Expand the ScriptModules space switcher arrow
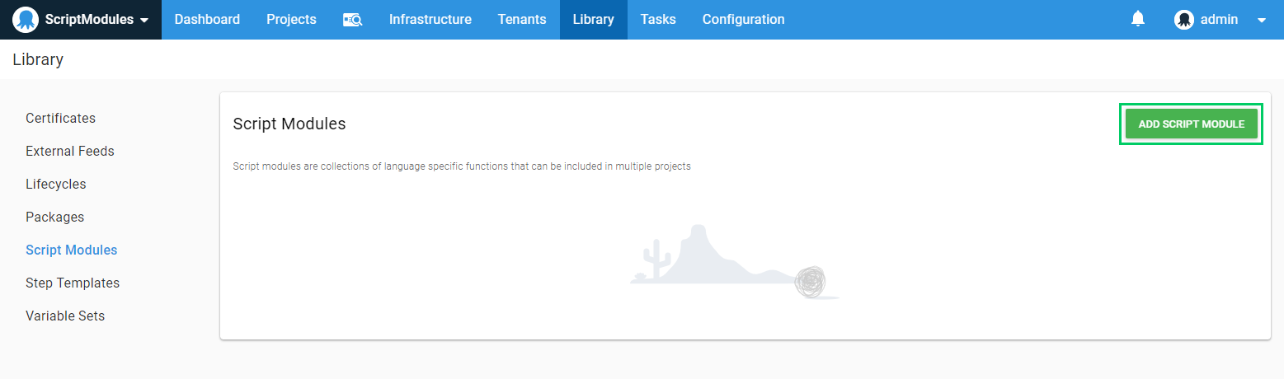 coord(145,21)
